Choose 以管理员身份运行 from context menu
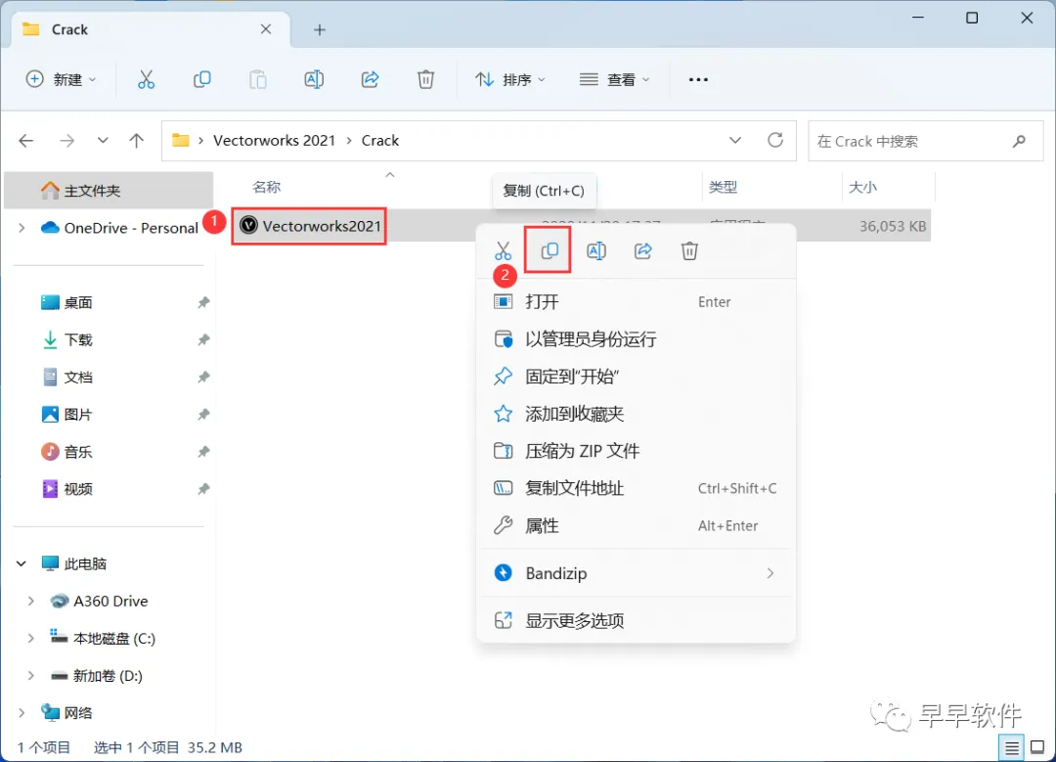Viewport: 1056px width, 762px height. [x=636, y=338]
